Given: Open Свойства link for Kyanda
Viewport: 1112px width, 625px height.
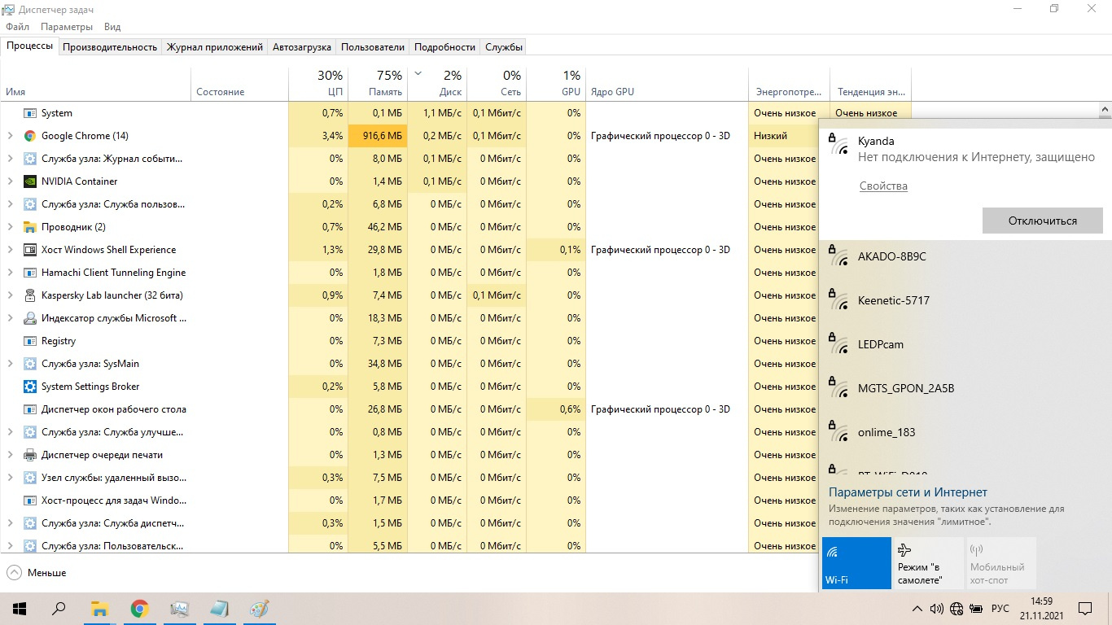Looking at the screenshot, I should [883, 186].
